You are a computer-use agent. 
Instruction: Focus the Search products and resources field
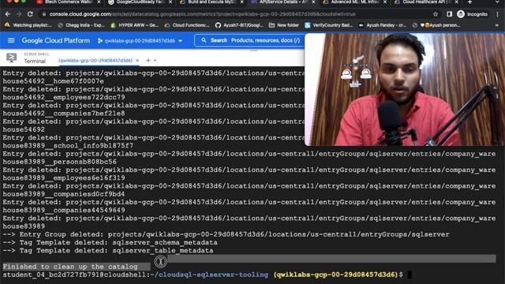(249, 40)
